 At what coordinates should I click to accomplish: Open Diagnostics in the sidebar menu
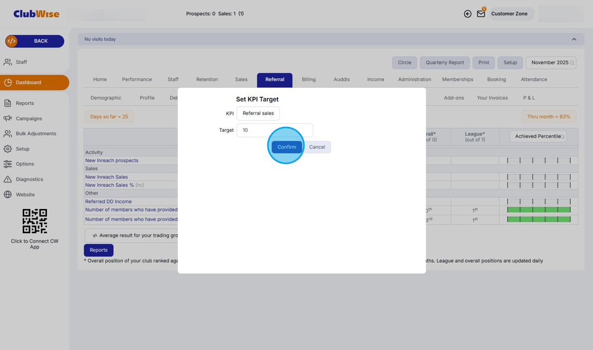tap(30, 179)
